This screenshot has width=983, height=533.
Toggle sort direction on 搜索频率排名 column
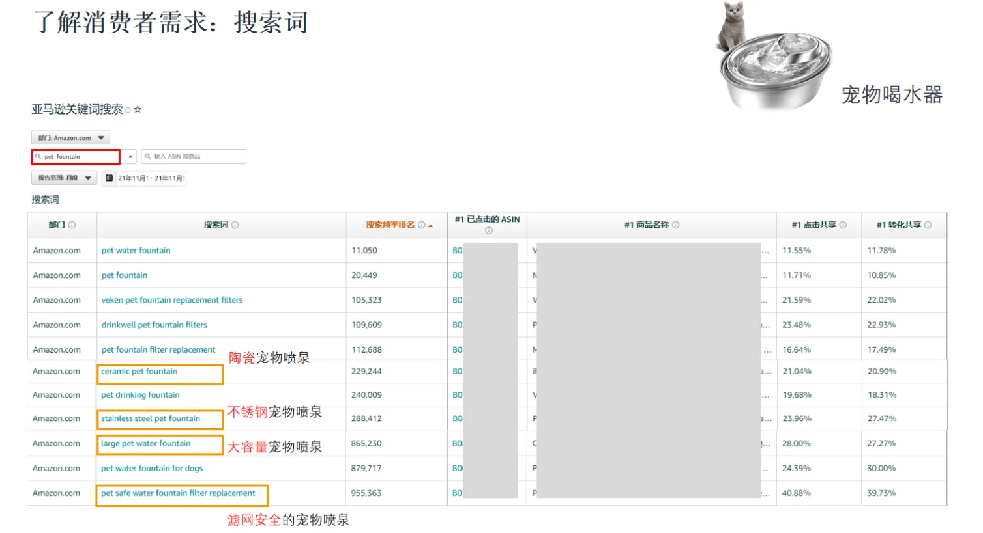[430, 225]
